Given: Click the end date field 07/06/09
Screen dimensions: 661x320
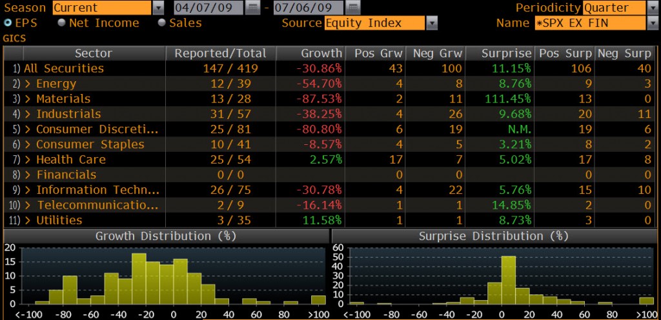Looking at the screenshot, I should tap(308, 8).
